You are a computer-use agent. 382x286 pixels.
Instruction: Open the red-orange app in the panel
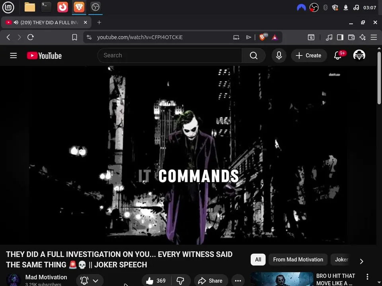pyautogui.click(x=62, y=7)
